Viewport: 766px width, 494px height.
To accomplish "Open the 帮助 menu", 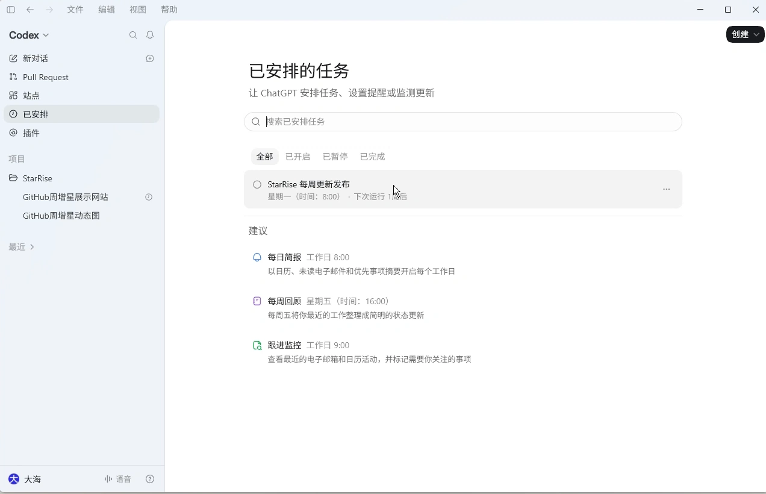I will (x=169, y=10).
